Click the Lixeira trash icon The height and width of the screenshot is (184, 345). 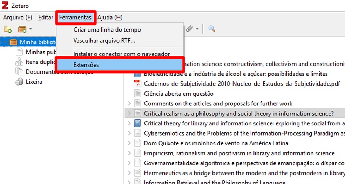[19, 82]
